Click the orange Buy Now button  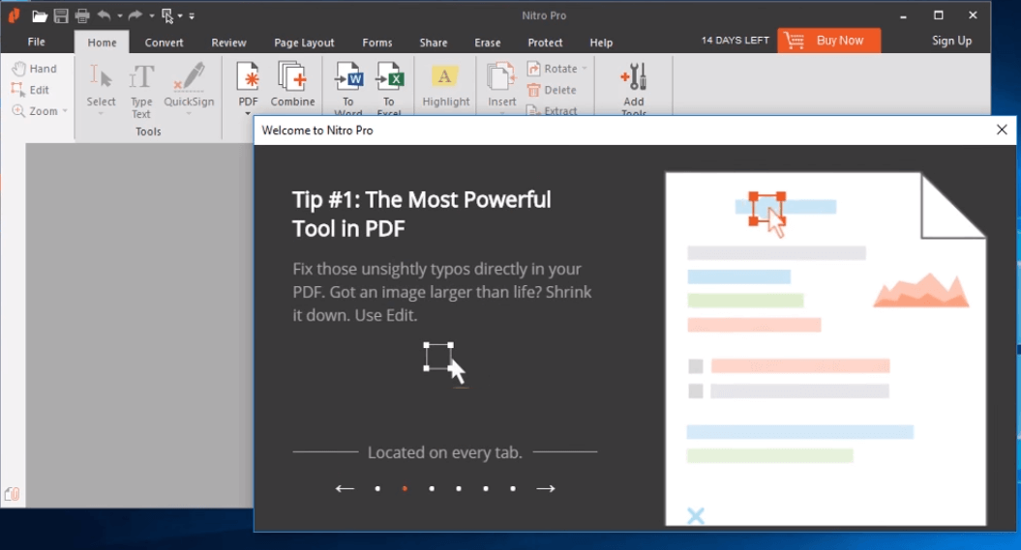coord(829,41)
